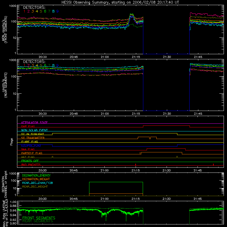227x227 pixels.
Task: Select yellow detector 4 in rear segments legend
Action: tap(37, 66)
